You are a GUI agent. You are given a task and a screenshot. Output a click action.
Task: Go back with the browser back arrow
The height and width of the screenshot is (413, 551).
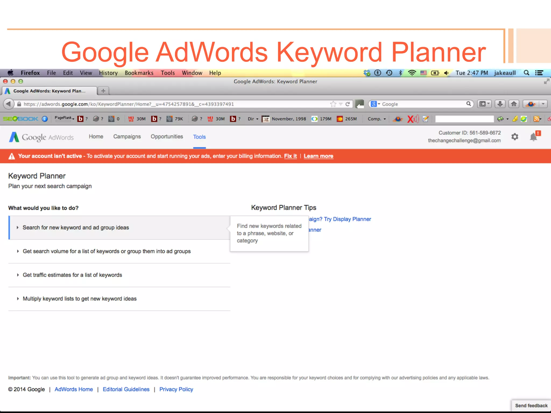(x=9, y=104)
